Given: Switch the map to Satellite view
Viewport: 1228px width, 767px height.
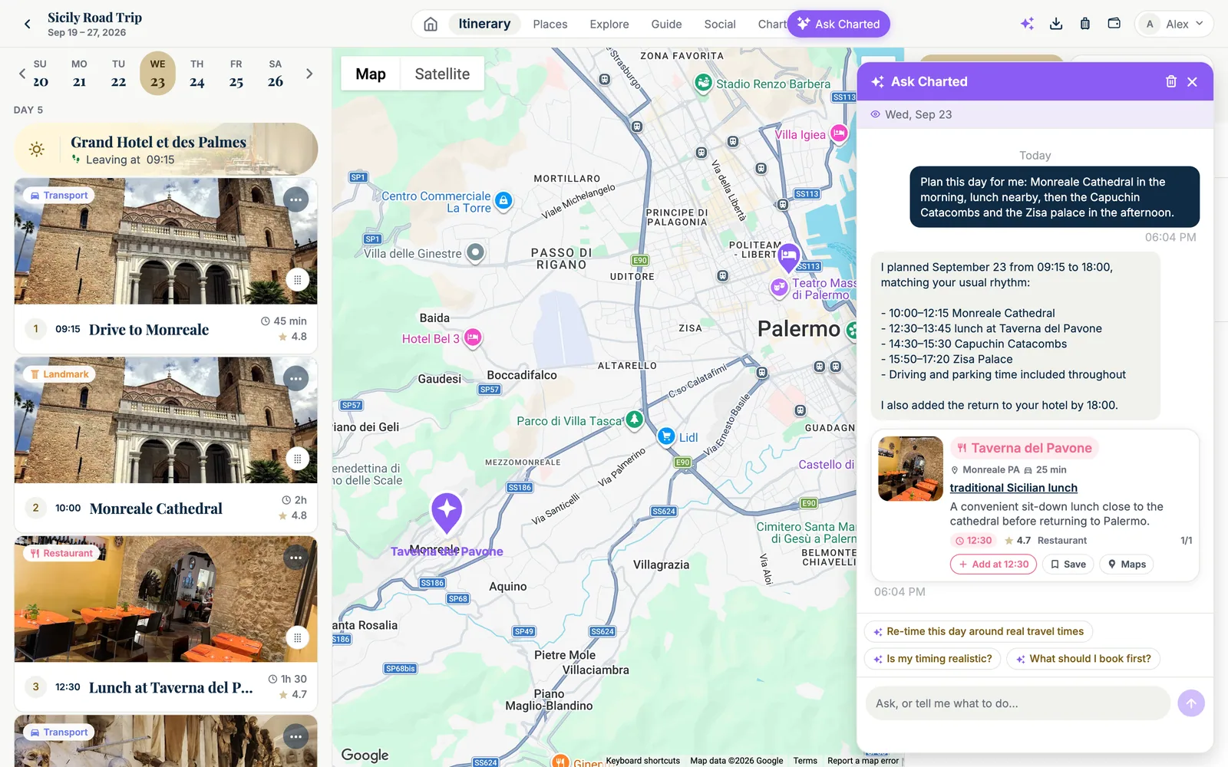Looking at the screenshot, I should pyautogui.click(x=442, y=74).
